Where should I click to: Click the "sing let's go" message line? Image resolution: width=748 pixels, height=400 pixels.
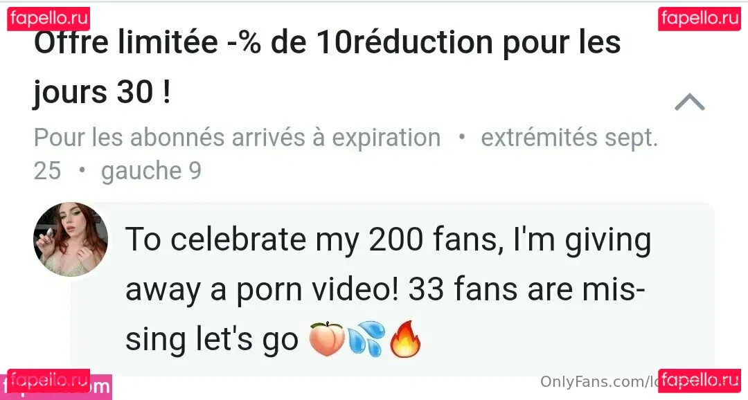[x=211, y=340]
